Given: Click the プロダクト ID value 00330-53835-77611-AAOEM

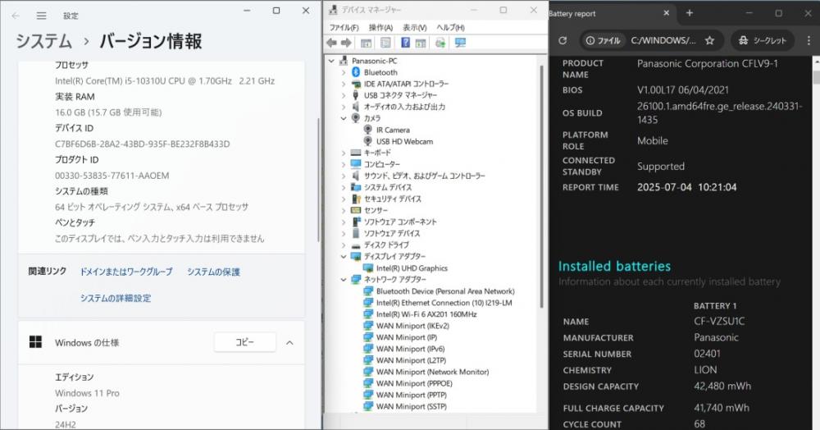Looking at the screenshot, I should click(112, 176).
